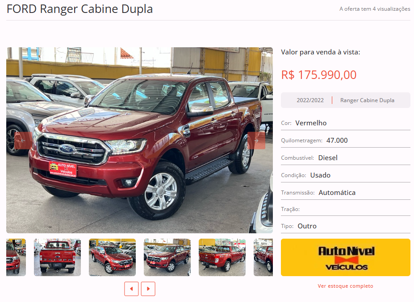Image resolution: width=414 pixels, height=302 pixels.
Task: Click the 2022/2022 year label
Action: point(310,100)
